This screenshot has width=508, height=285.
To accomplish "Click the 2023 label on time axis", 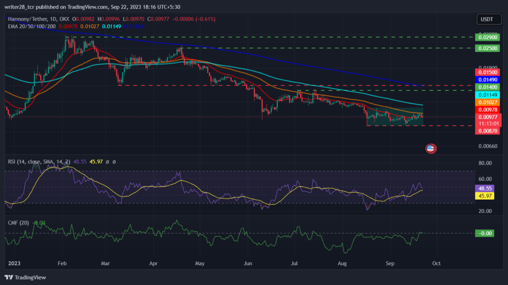I will point(14,263).
